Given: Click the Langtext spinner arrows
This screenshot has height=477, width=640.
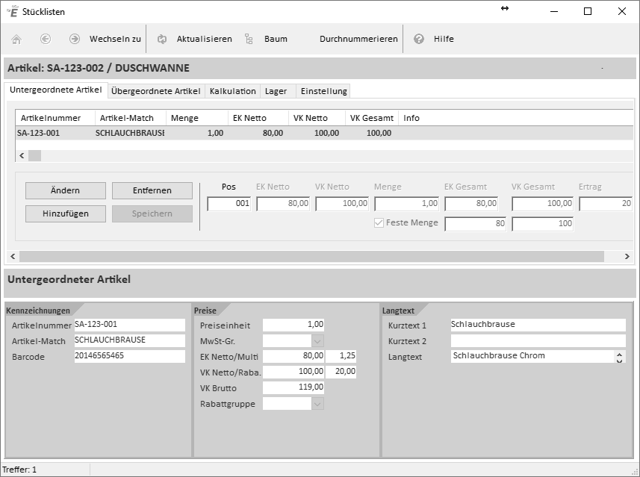Looking at the screenshot, I should pos(620,357).
